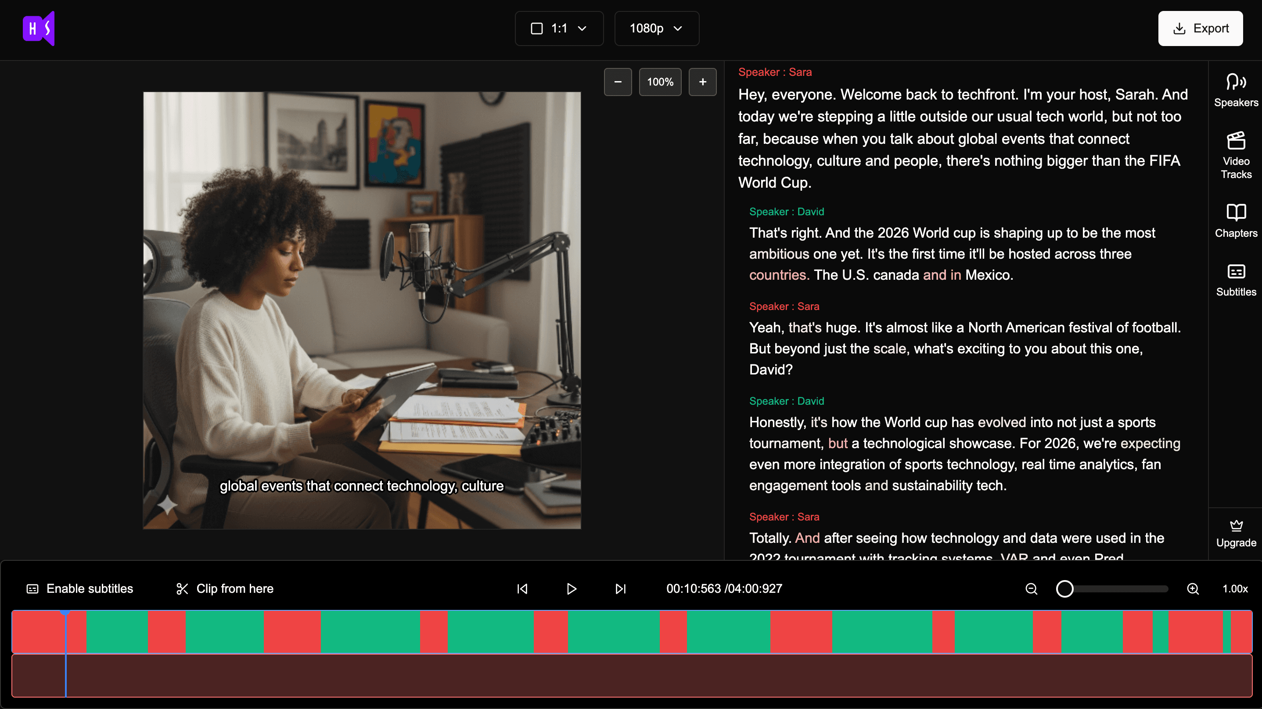Click the HS app logo

39,29
